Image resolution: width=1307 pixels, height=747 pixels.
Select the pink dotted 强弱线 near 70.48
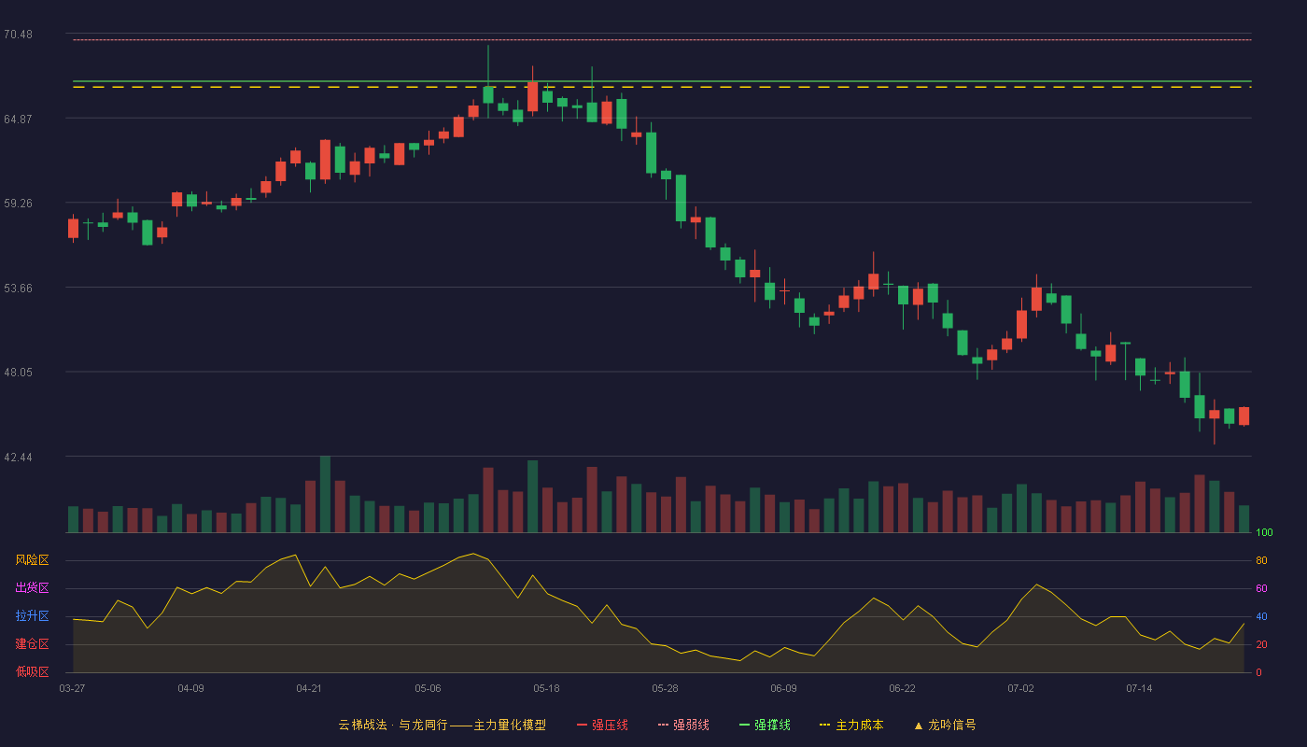coord(662,39)
